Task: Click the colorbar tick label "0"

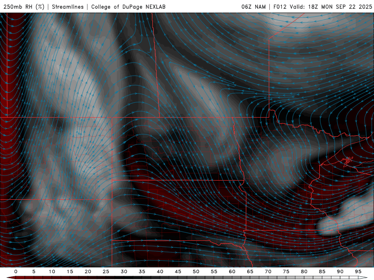Action: coord(16,272)
